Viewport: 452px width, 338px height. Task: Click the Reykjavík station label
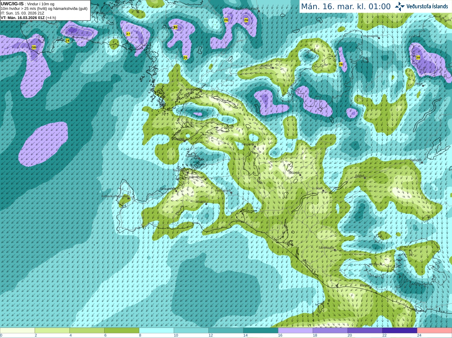click(x=179, y=170)
